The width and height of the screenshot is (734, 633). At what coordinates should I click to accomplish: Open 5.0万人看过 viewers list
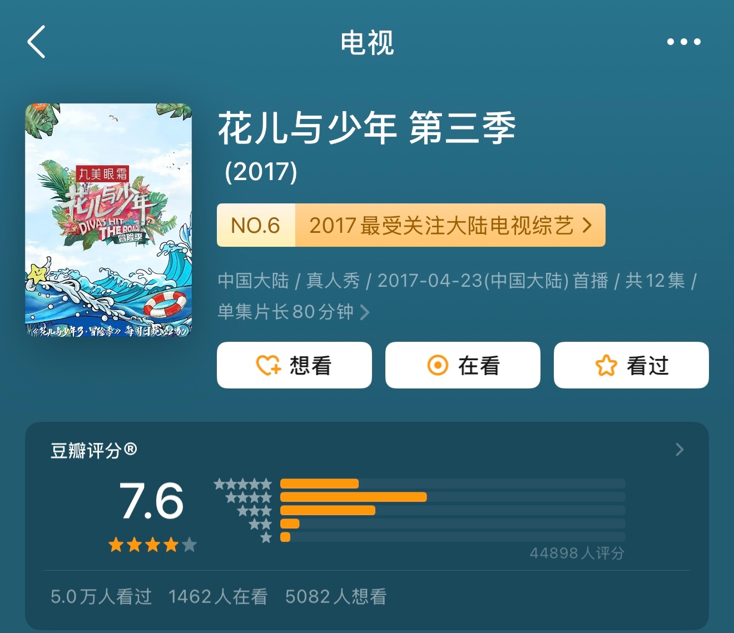(x=101, y=596)
